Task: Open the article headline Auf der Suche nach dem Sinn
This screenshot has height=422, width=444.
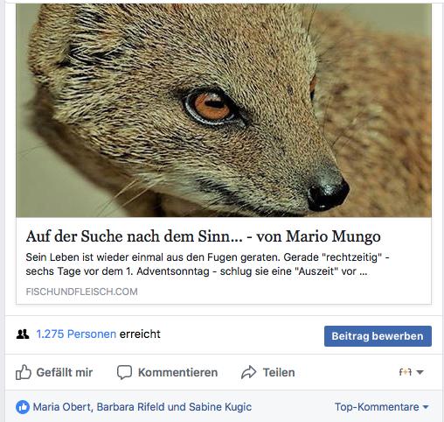Action: (203, 236)
